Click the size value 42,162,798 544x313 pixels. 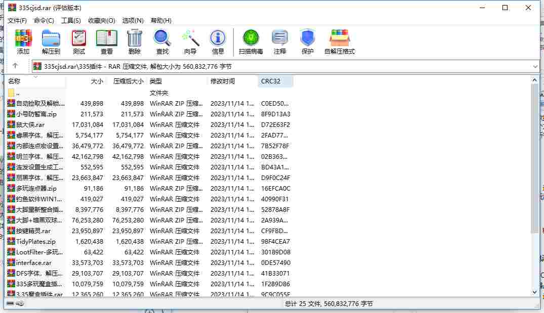pos(88,156)
